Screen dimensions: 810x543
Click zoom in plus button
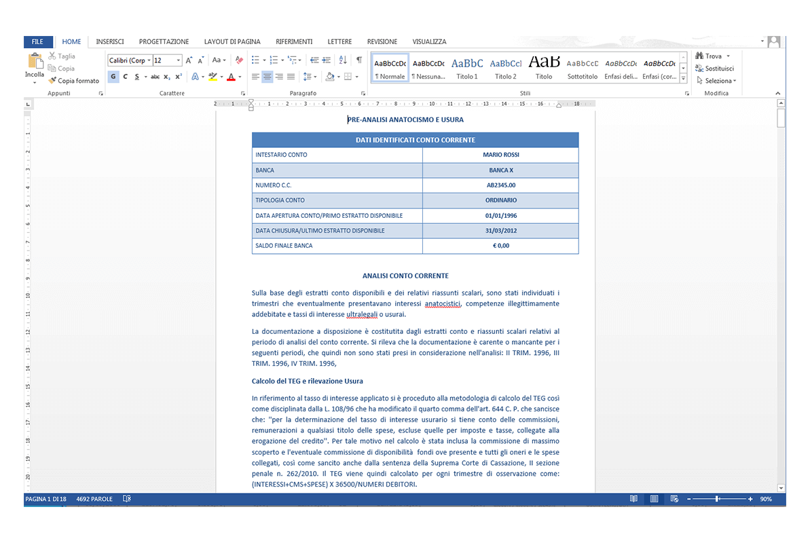750,499
